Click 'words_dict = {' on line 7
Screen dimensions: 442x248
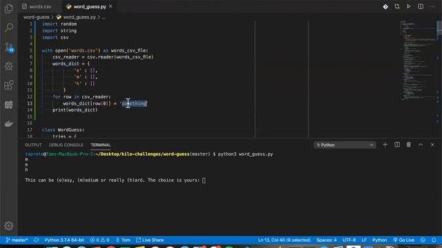(71, 63)
